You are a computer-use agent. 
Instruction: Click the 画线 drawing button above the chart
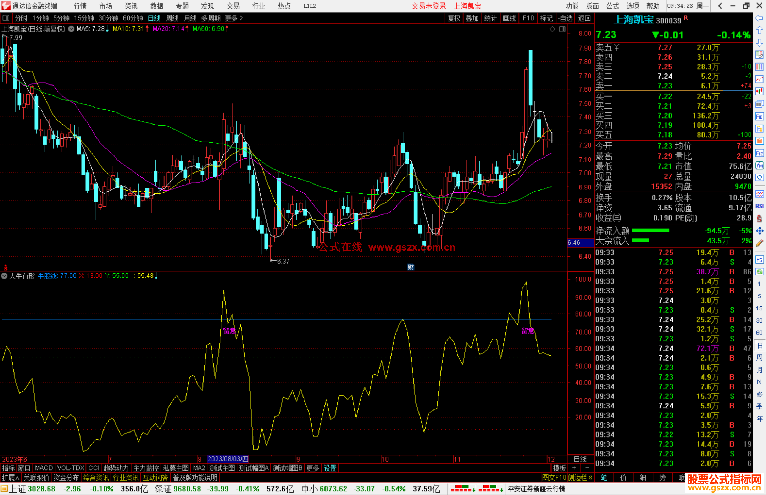click(509, 18)
